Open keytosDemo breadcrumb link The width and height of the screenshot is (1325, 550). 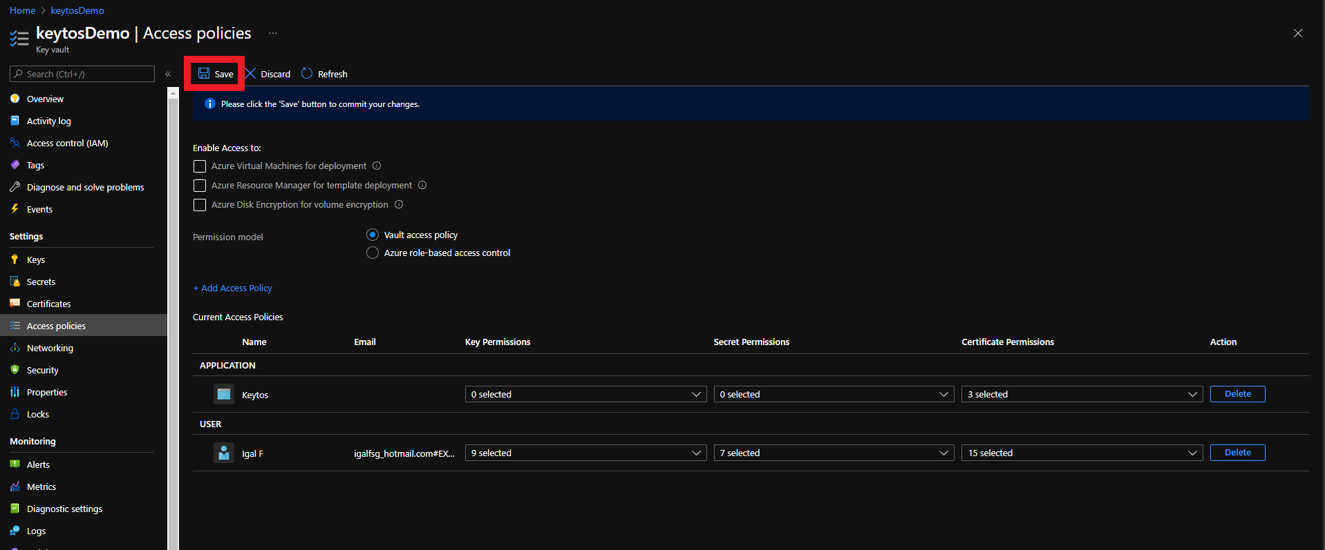tap(77, 10)
